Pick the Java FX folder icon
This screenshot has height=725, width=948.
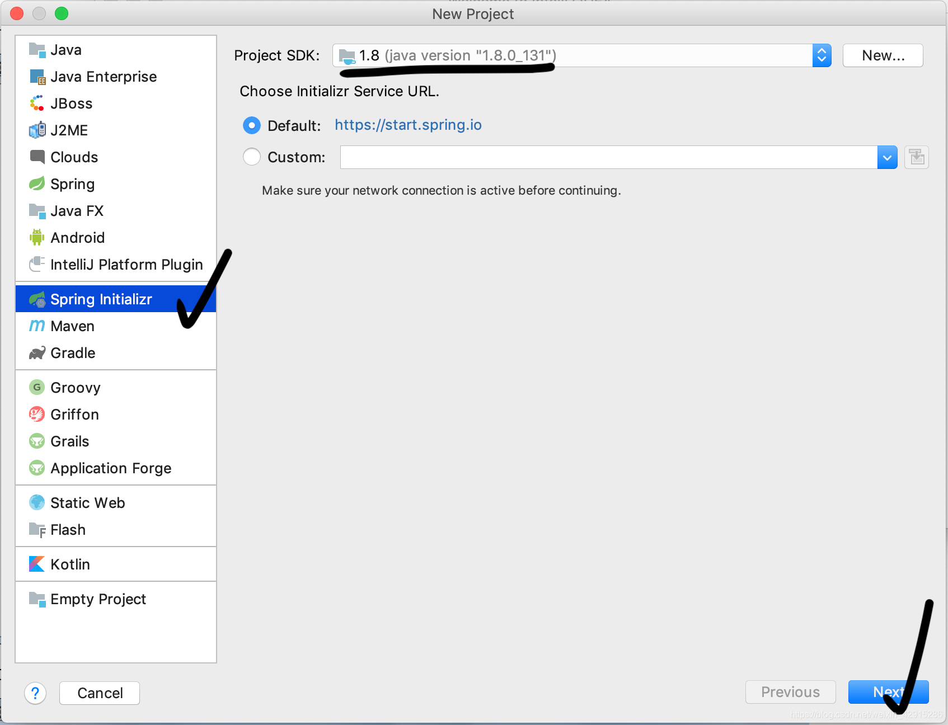(37, 211)
